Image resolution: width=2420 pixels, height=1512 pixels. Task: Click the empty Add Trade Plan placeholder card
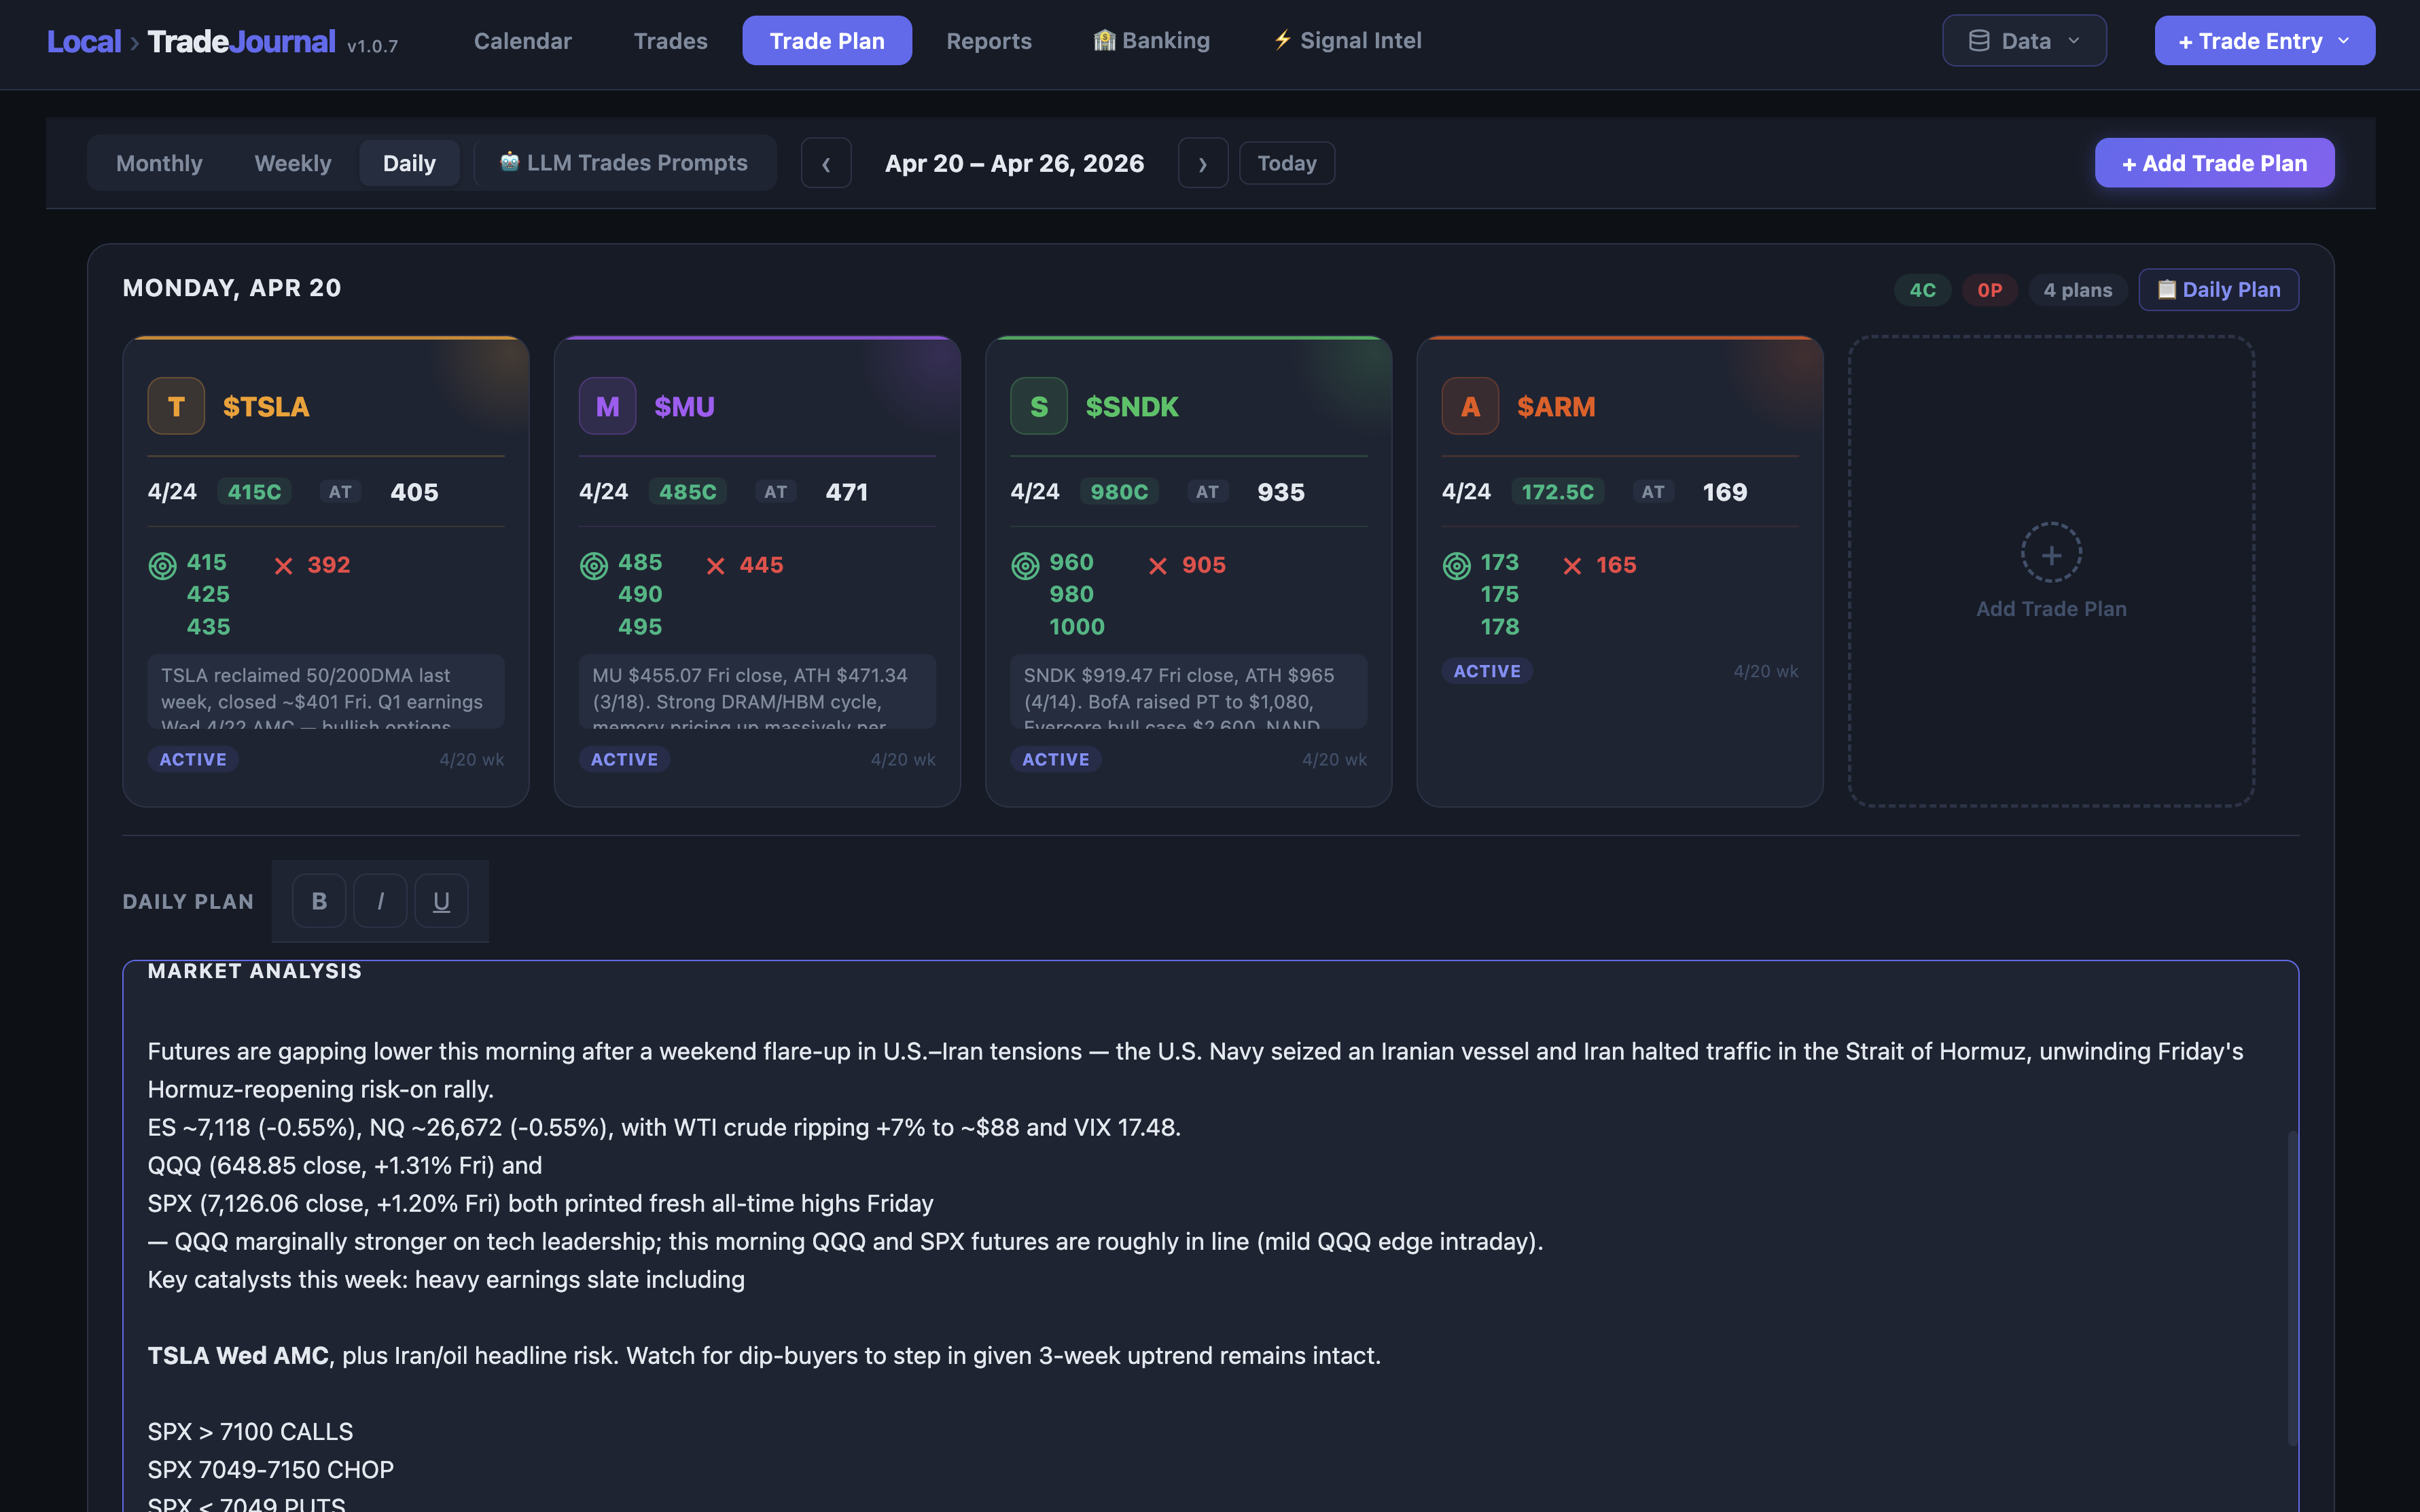(2050, 570)
